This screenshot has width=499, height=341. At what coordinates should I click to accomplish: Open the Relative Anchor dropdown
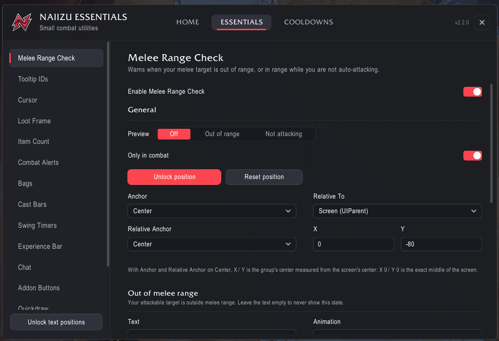211,244
